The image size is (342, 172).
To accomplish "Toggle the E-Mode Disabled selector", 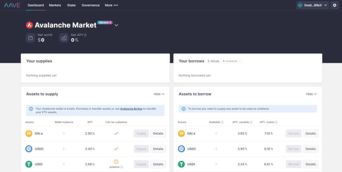I will [232, 61].
